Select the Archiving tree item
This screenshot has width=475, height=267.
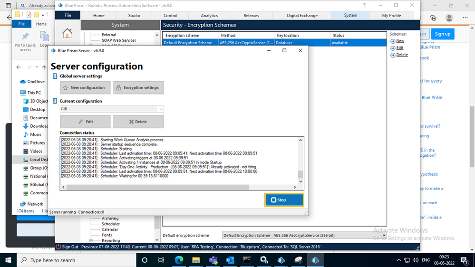(x=110, y=218)
